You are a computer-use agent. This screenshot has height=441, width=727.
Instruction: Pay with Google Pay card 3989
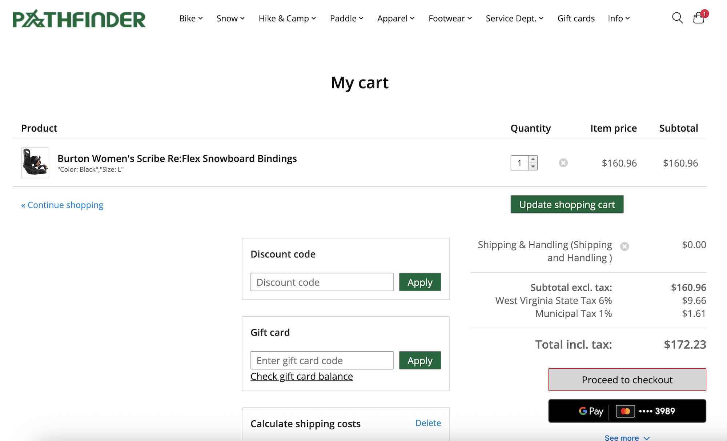coord(627,411)
